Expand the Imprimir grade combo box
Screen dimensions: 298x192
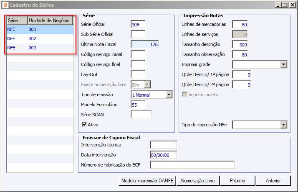tap(283, 64)
